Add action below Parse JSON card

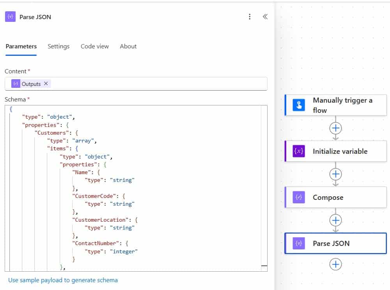tap(335, 264)
